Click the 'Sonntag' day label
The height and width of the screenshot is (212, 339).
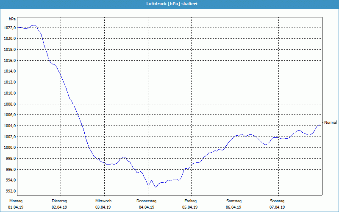pyautogui.click(x=277, y=201)
